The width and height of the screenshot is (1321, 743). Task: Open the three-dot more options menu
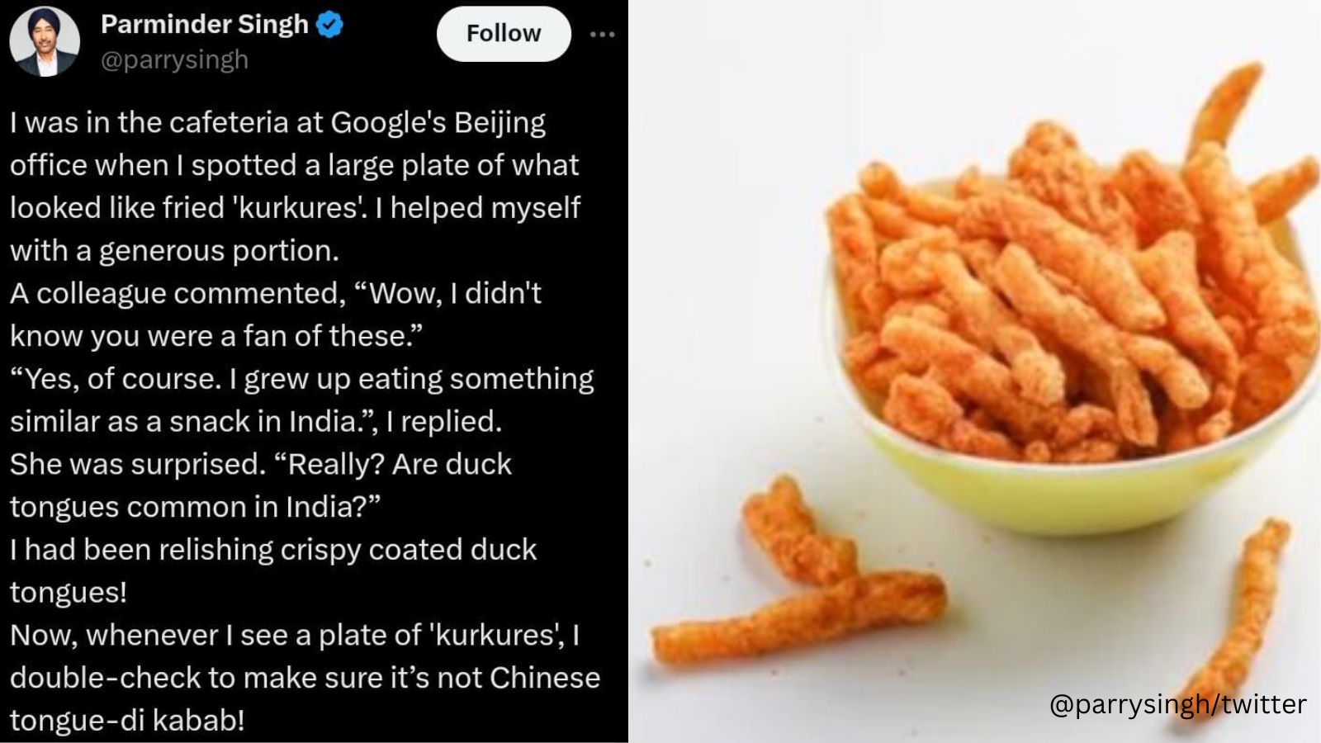603,35
